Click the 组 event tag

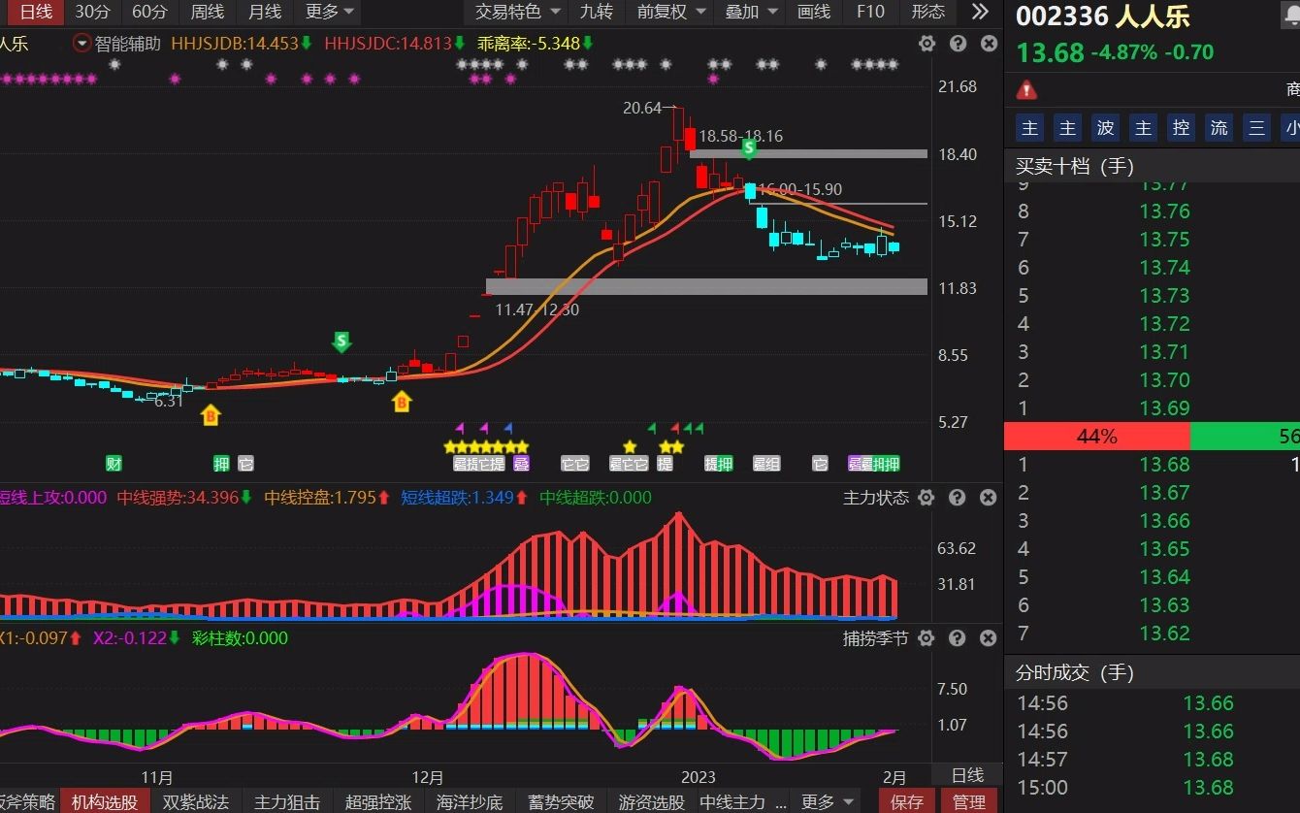click(x=773, y=464)
